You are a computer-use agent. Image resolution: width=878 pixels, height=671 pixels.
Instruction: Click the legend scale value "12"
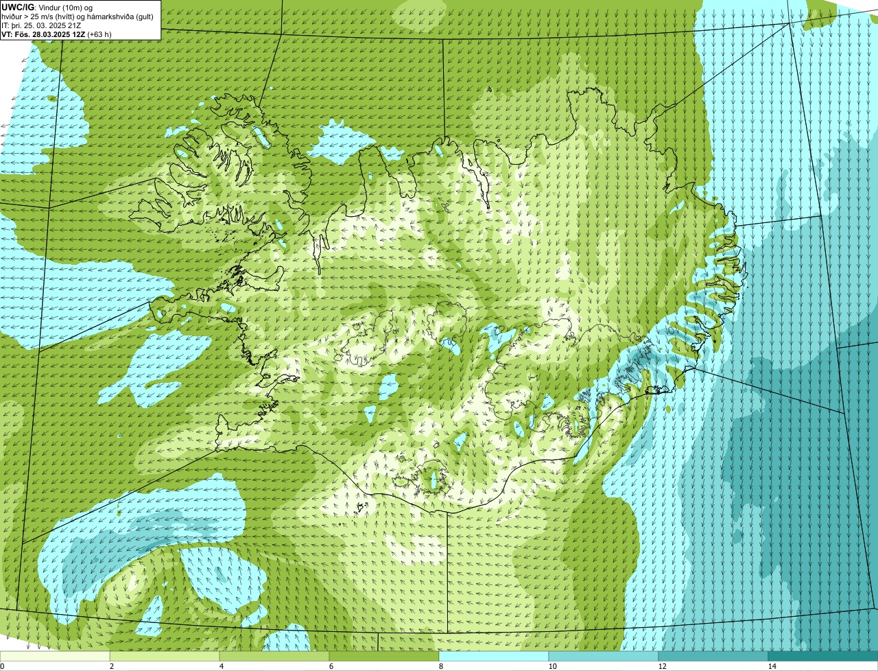coord(662,666)
